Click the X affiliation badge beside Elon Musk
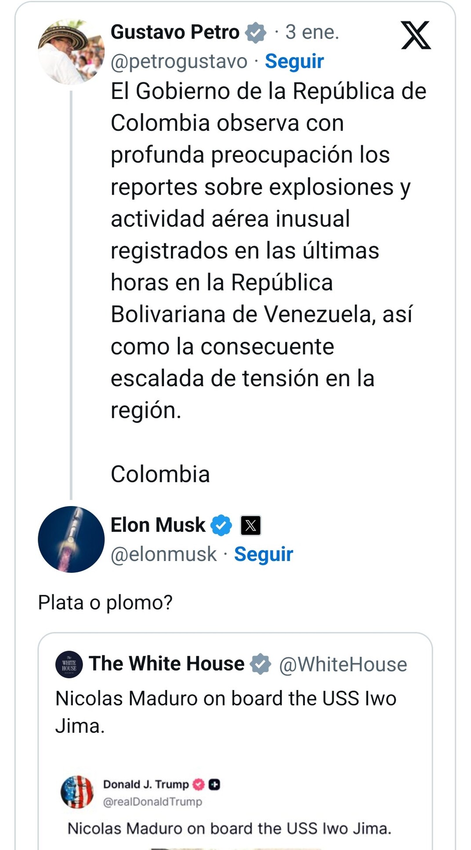 tap(251, 525)
